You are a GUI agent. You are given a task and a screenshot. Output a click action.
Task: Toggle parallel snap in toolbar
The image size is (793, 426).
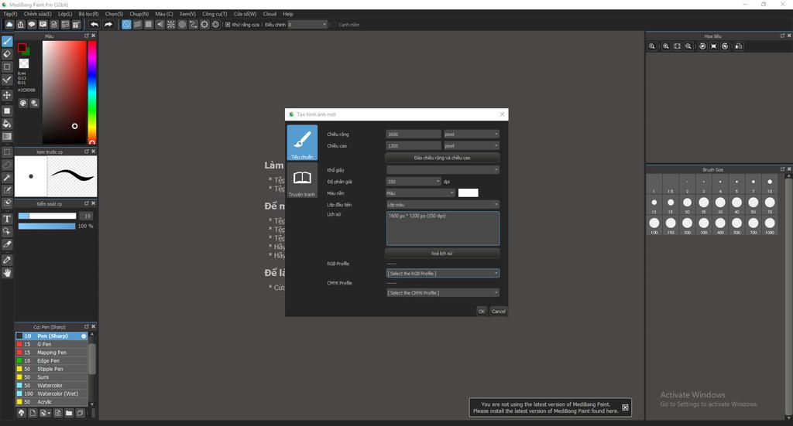(x=138, y=24)
